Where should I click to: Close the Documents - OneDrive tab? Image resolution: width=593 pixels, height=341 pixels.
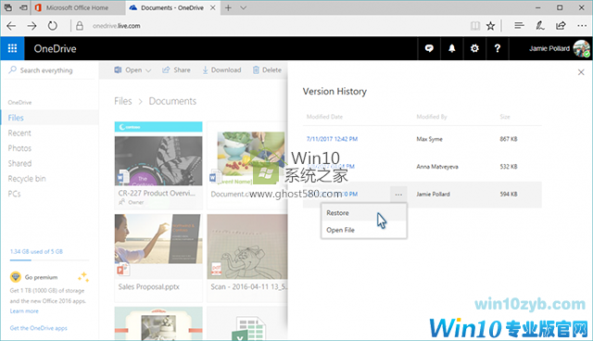tap(213, 7)
